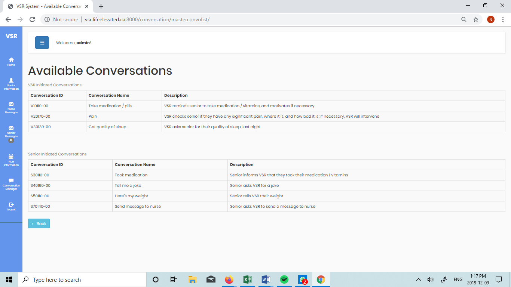
Task: Open PCH Information calendar icon
Action: coord(11,157)
